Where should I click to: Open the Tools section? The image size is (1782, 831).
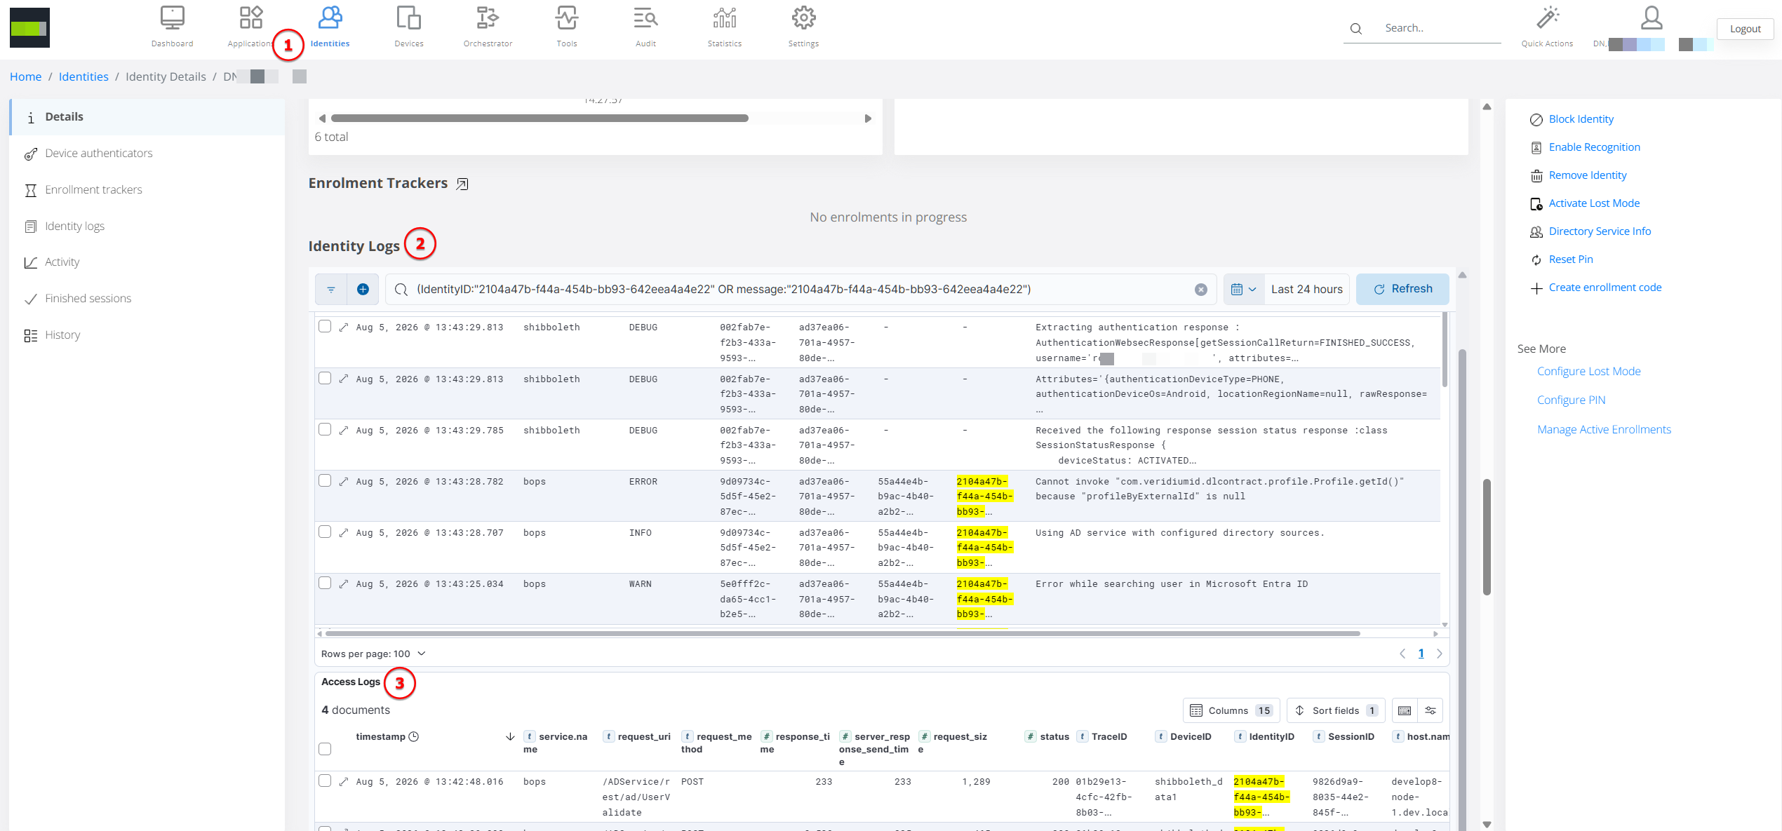[x=567, y=27]
